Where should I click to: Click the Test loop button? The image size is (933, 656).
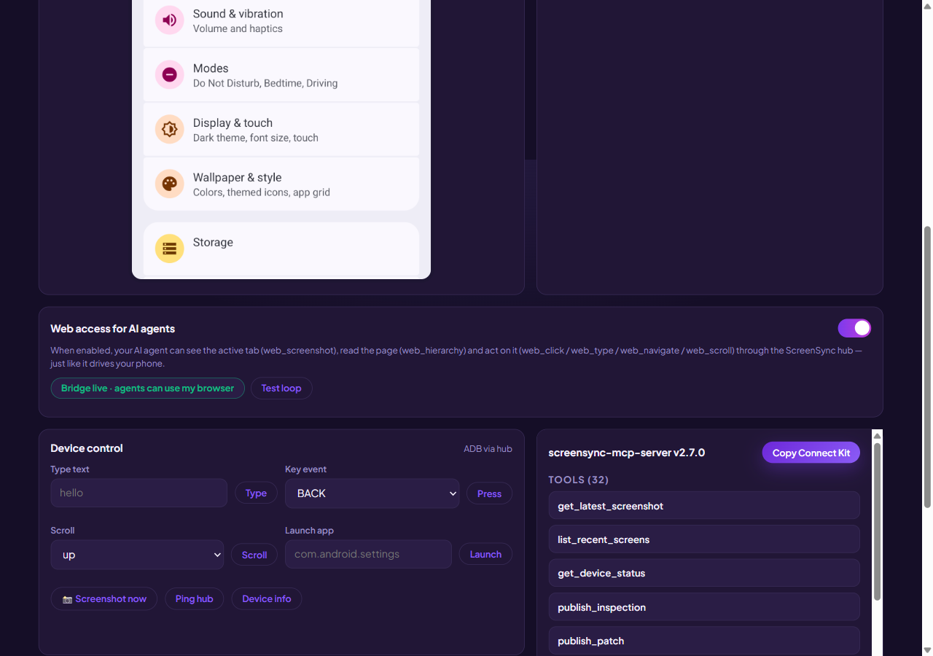pyautogui.click(x=281, y=388)
